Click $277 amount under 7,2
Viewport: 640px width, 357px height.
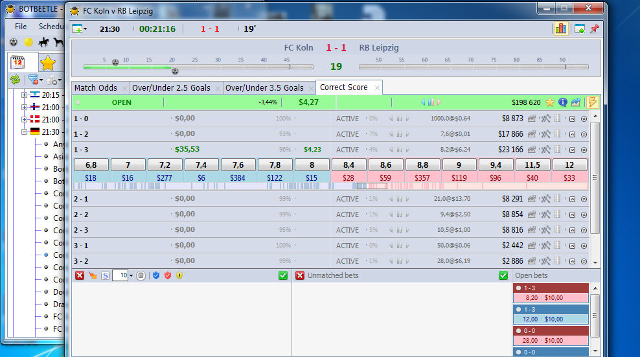click(165, 178)
